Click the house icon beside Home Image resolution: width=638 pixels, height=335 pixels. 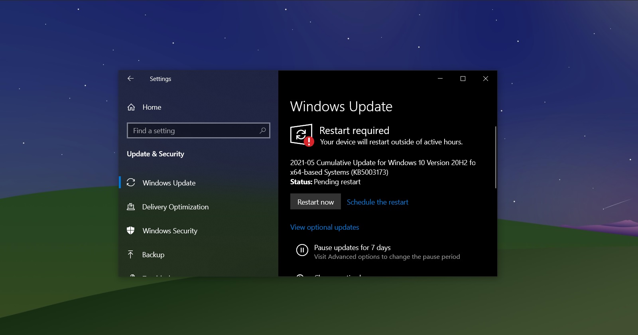pyautogui.click(x=131, y=107)
